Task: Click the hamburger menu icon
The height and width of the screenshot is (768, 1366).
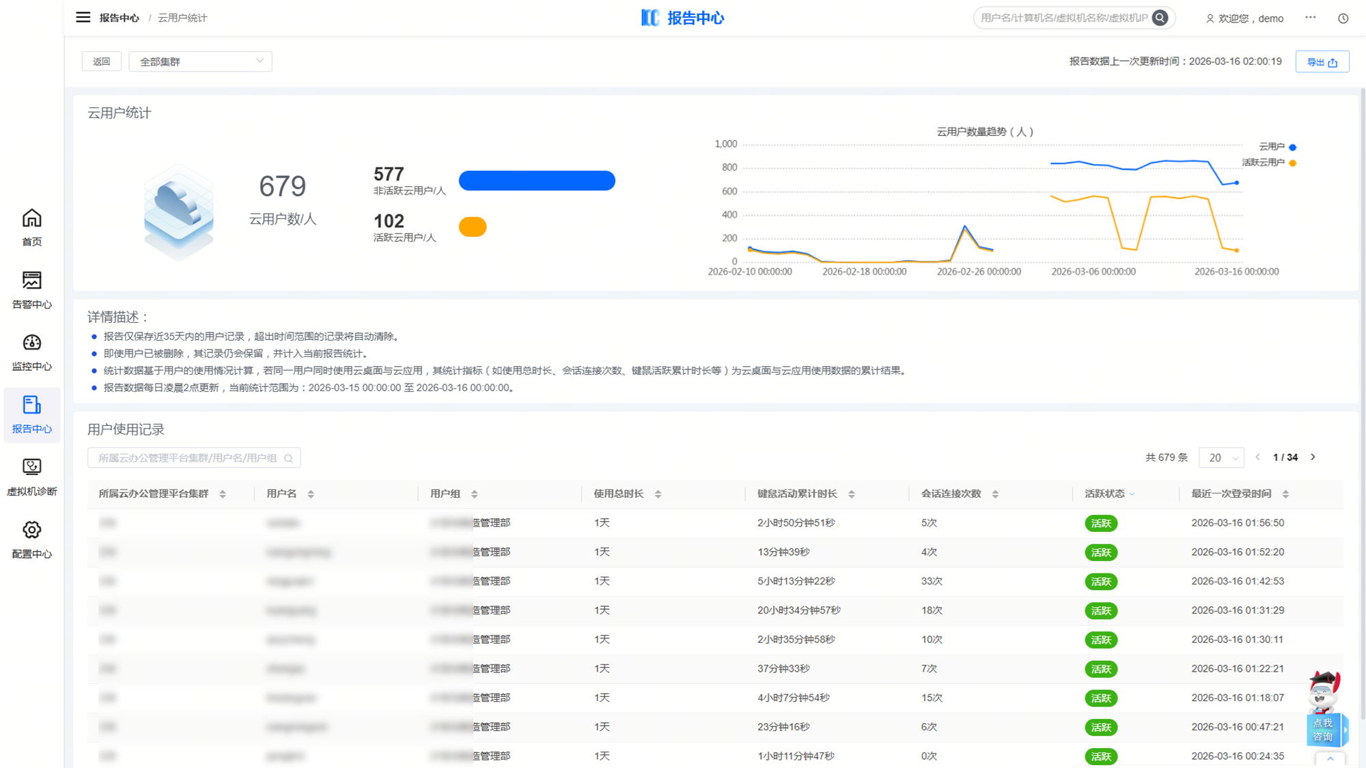Action: 83,18
